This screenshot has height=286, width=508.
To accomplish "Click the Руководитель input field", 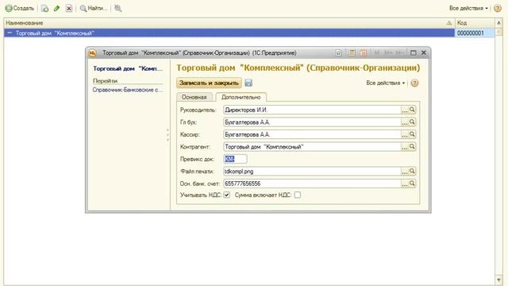I will point(312,110).
